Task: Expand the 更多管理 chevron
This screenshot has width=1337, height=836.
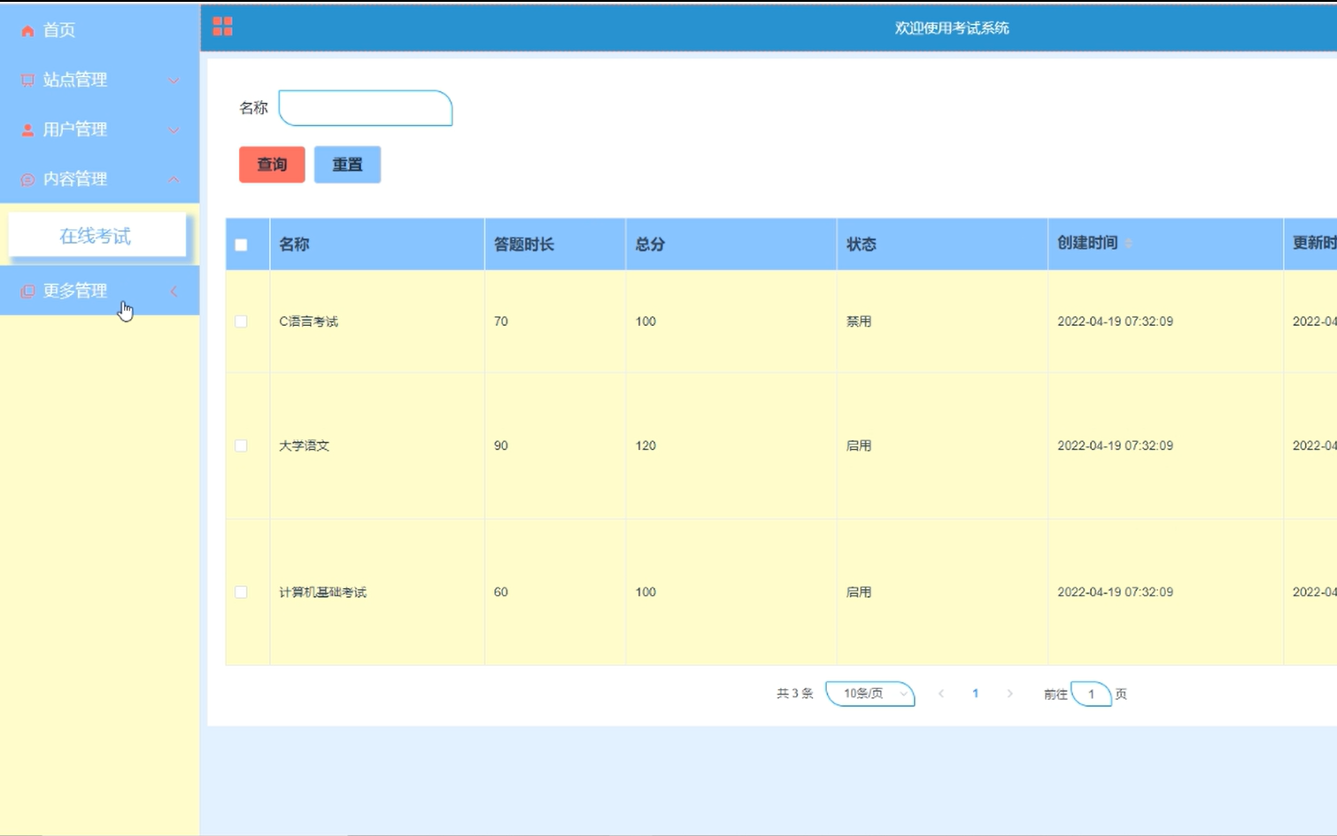Action: point(174,291)
